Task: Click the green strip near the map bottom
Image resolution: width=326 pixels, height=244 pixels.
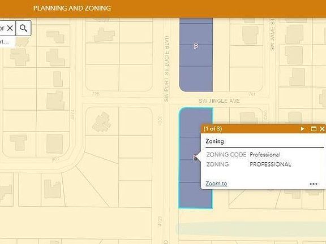Action: (x=251, y=228)
